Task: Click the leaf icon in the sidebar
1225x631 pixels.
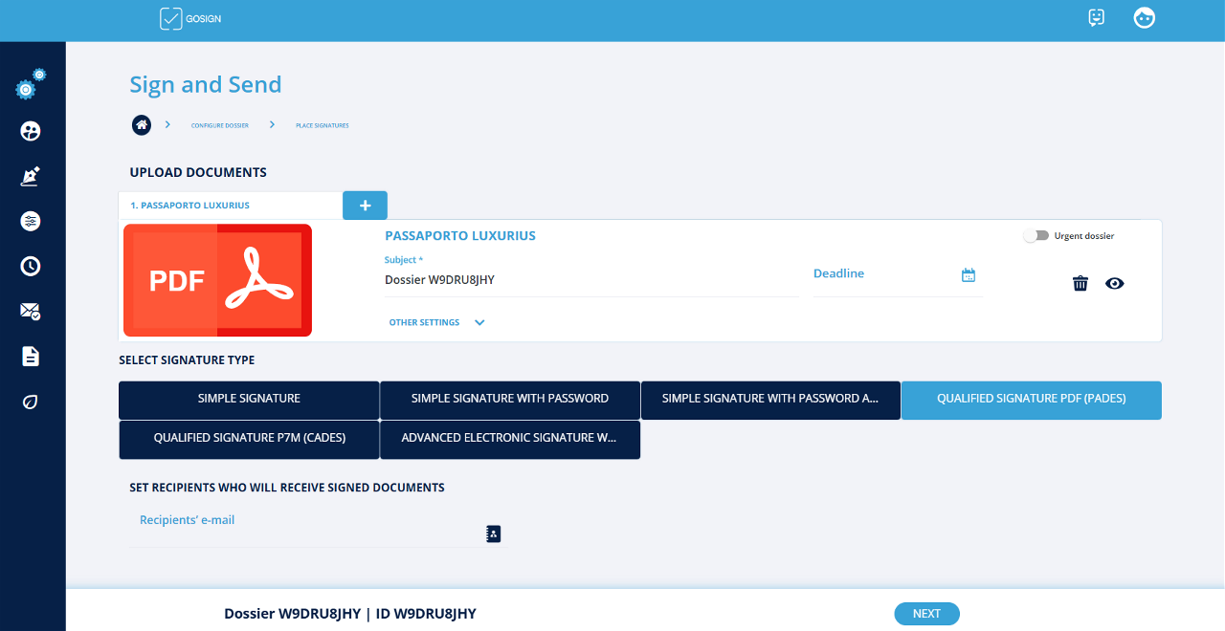Action: click(x=31, y=402)
